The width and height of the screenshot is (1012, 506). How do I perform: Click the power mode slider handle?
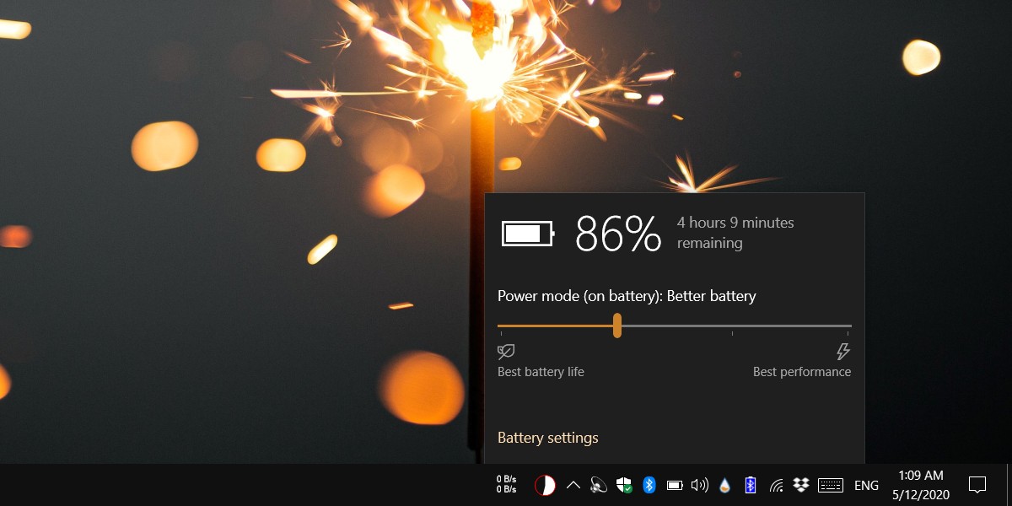[x=617, y=326]
